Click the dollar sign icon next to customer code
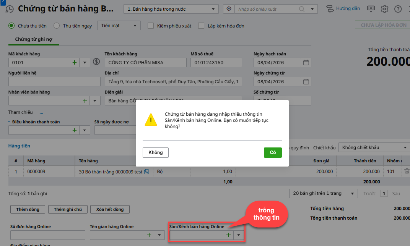 (96, 62)
